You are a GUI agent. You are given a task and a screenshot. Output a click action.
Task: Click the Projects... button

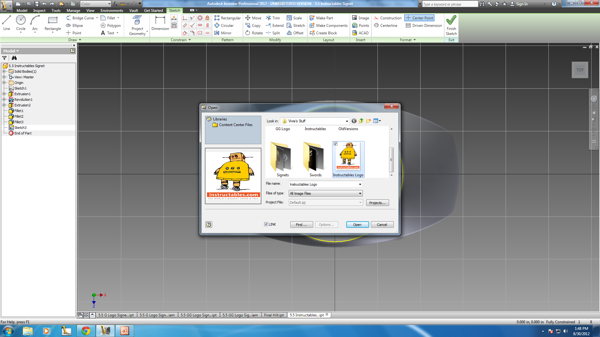377,203
